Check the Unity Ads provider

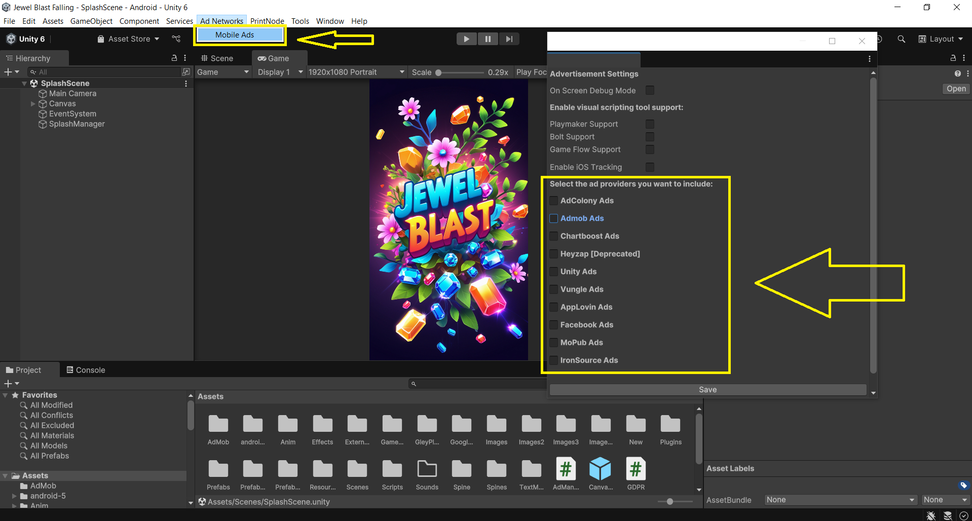pyautogui.click(x=554, y=272)
